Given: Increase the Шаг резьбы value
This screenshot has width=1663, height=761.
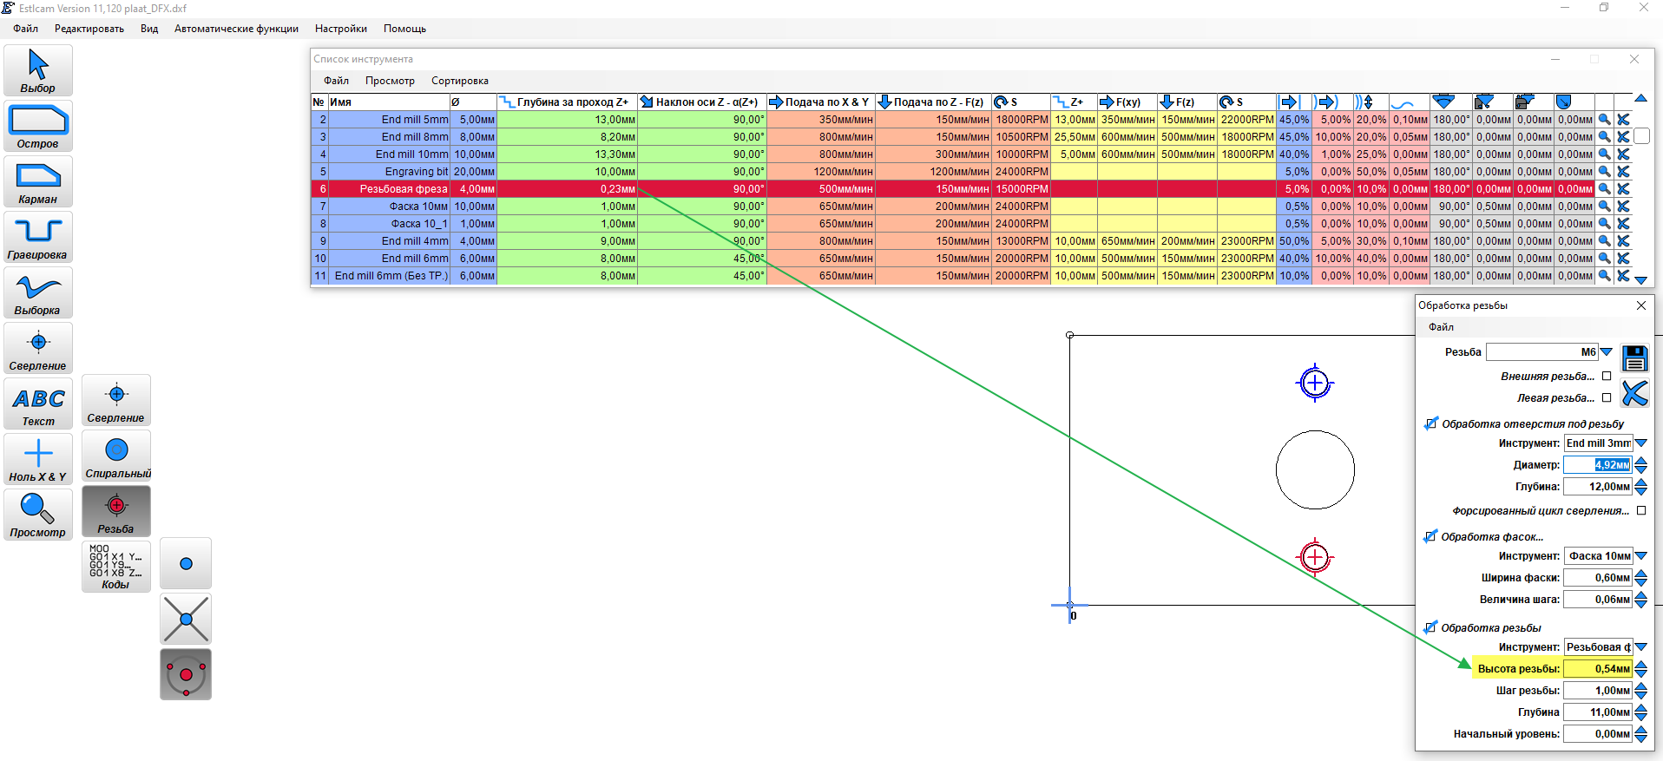Looking at the screenshot, I should [1640, 686].
